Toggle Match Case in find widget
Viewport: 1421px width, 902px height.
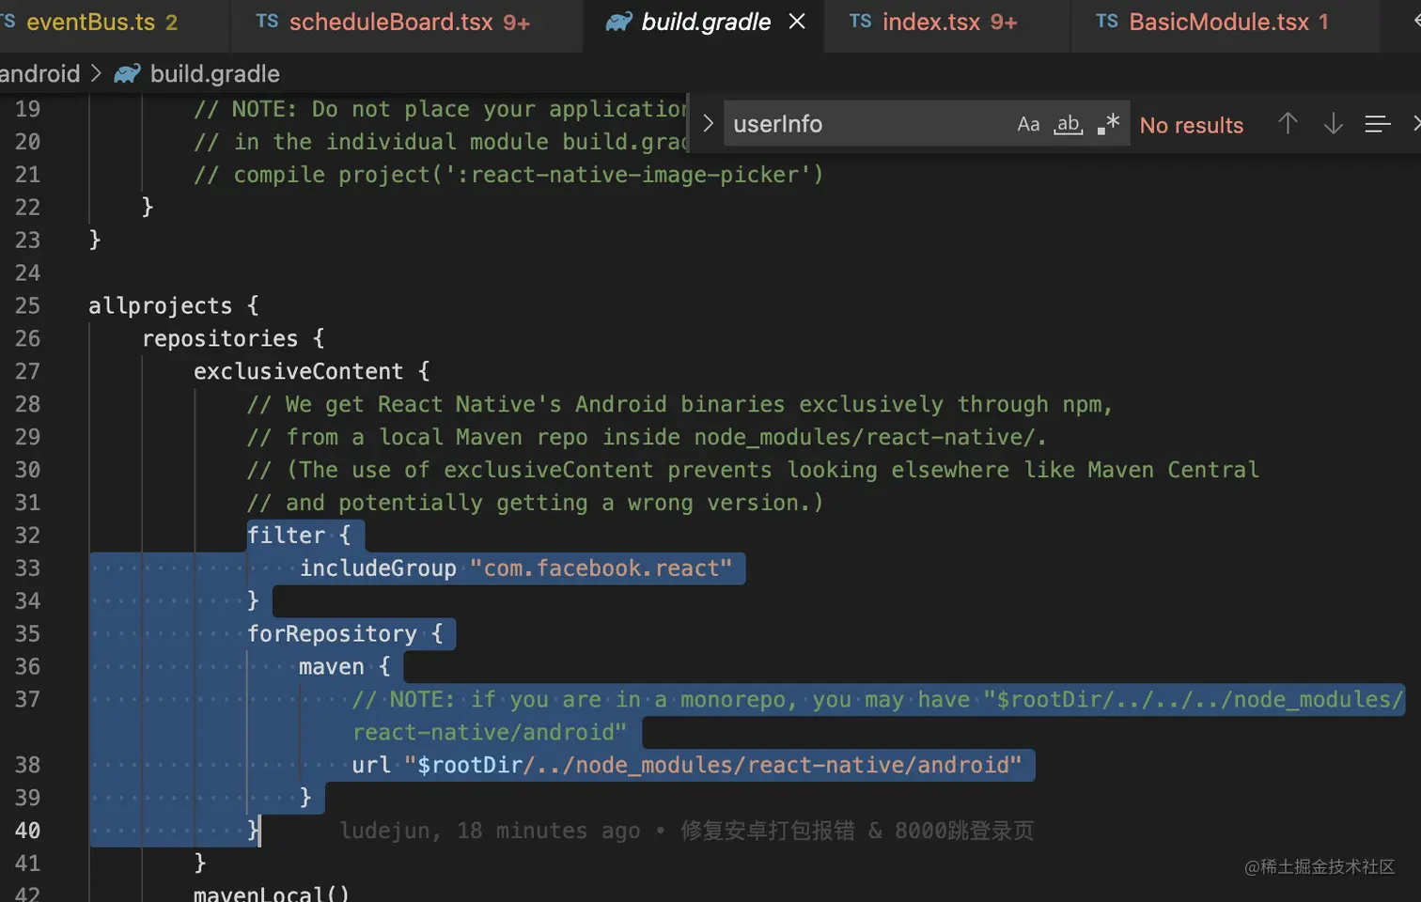(1028, 124)
